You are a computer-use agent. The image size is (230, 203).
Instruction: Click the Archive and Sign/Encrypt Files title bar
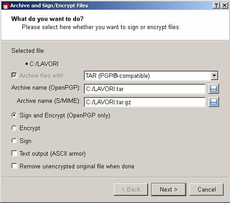(x=106, y=5)
